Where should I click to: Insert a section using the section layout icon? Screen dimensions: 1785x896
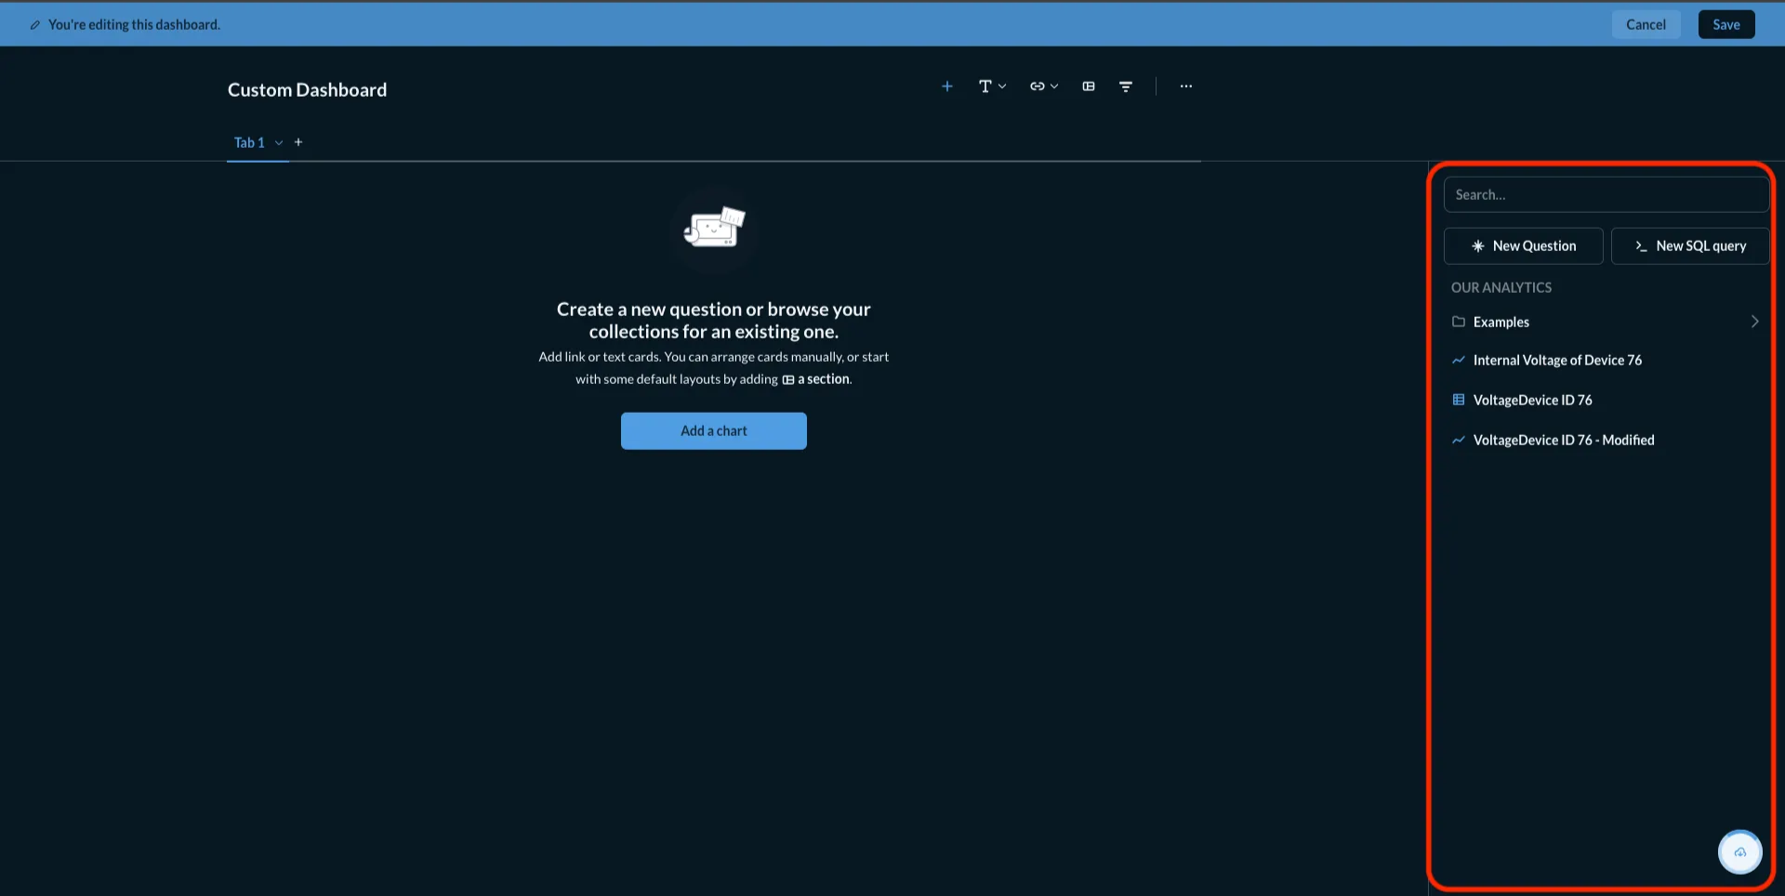(x=1088, y=86)
